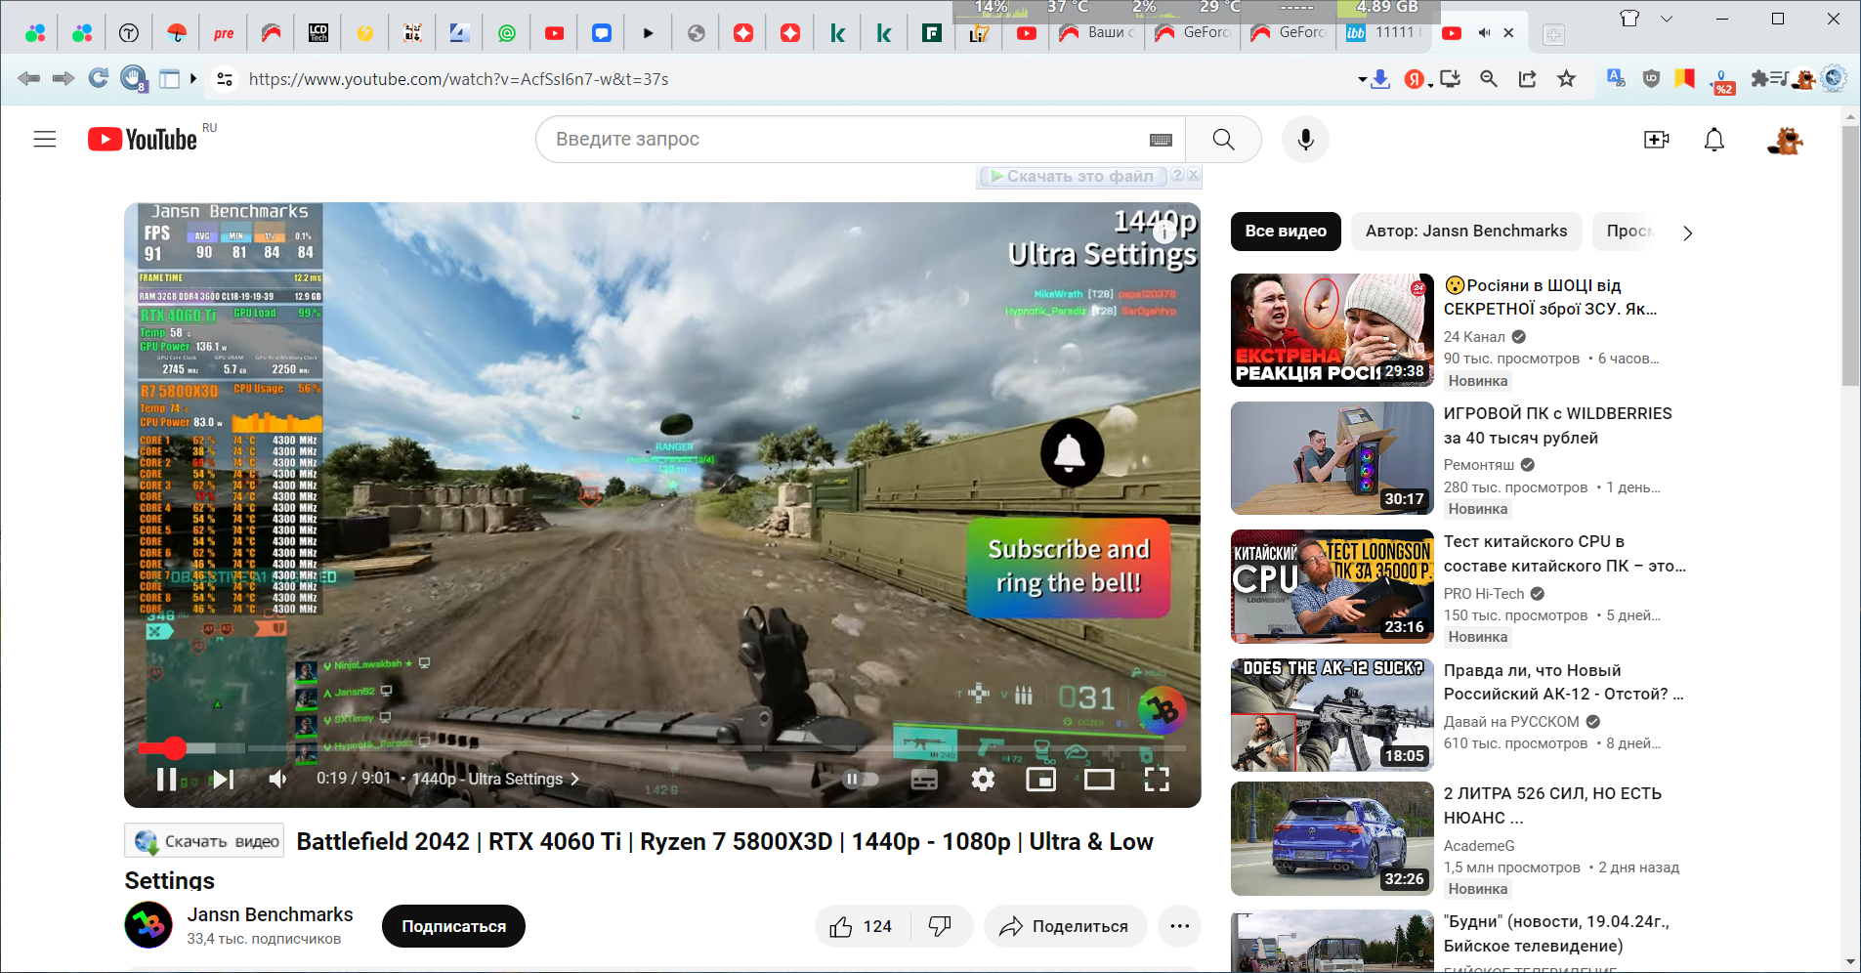Switch to the 'Ваши с' browser tab
Screen dimensions: 1861x973
[x=1096, y=33]
